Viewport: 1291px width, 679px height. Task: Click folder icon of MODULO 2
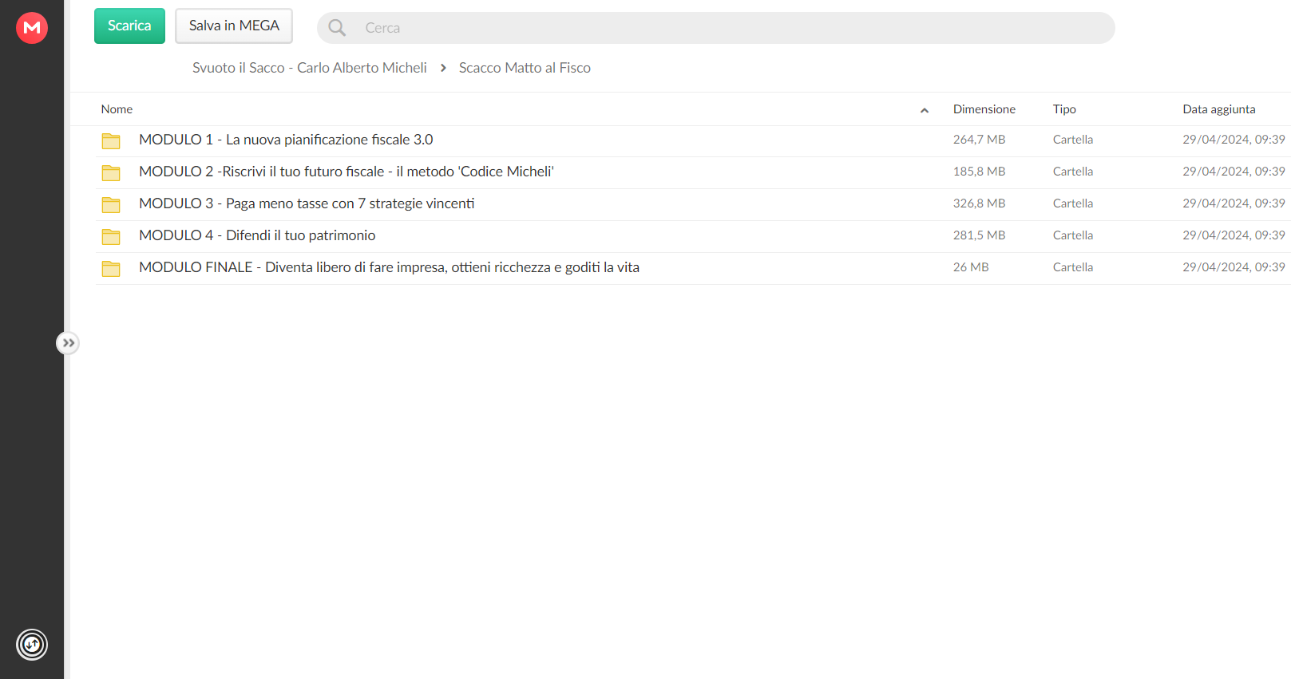tap(111, 173)
